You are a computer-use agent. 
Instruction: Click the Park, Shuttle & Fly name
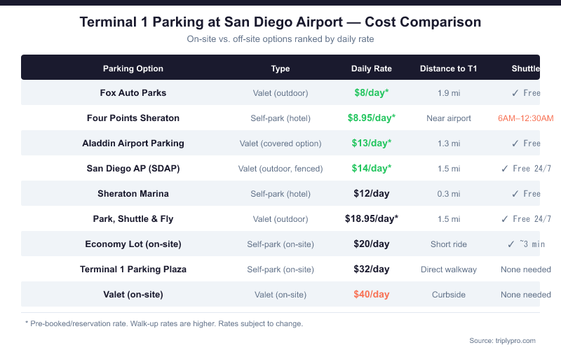[133, 218]
